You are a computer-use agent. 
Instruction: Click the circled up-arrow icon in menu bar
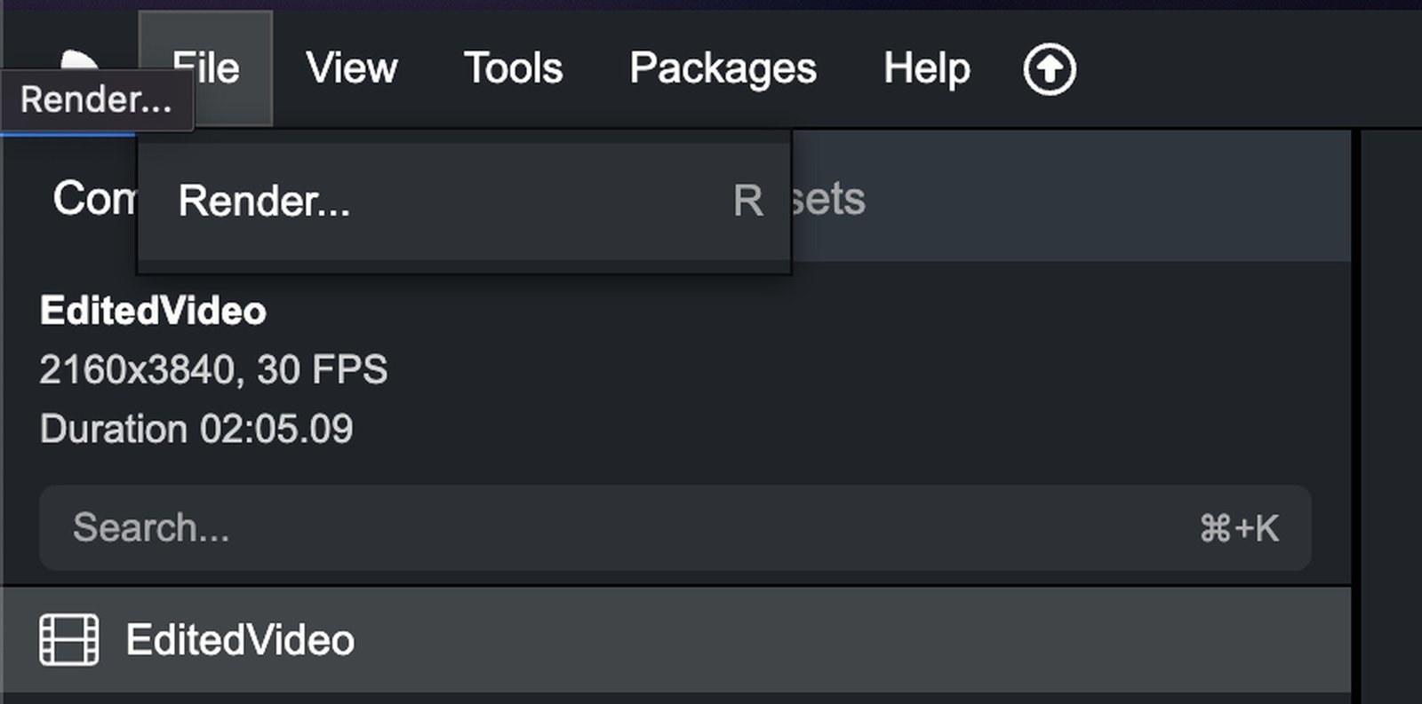tap(1049, 69)
